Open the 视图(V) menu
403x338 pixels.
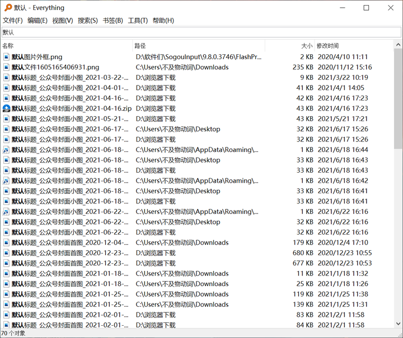click(x=63, y=21)
